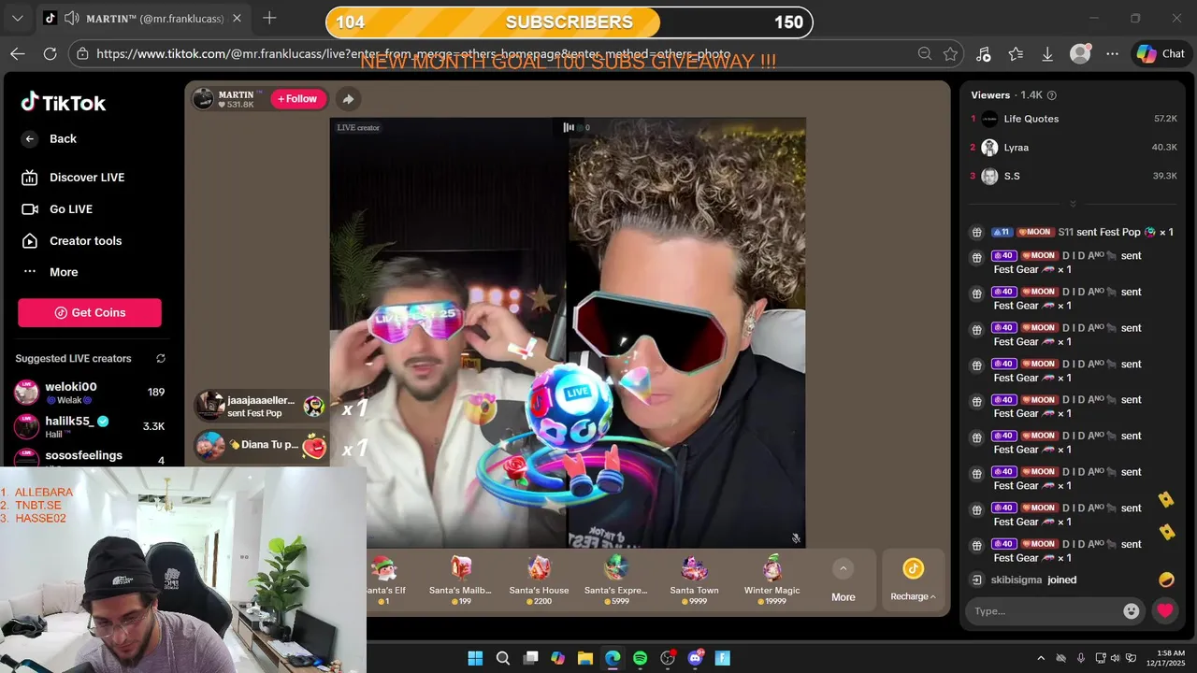1197x673 pixels.
Task: Open weloki00 suggested live creator
Action: tap(90, 393)
